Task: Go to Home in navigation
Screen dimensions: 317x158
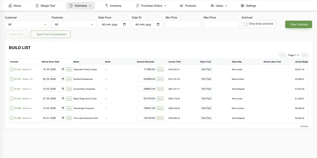Action: [x=15, y=6]
